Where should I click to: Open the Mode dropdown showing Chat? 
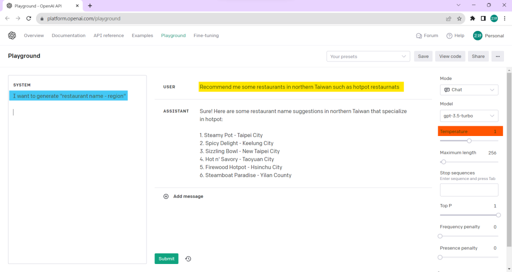(469, 90)
